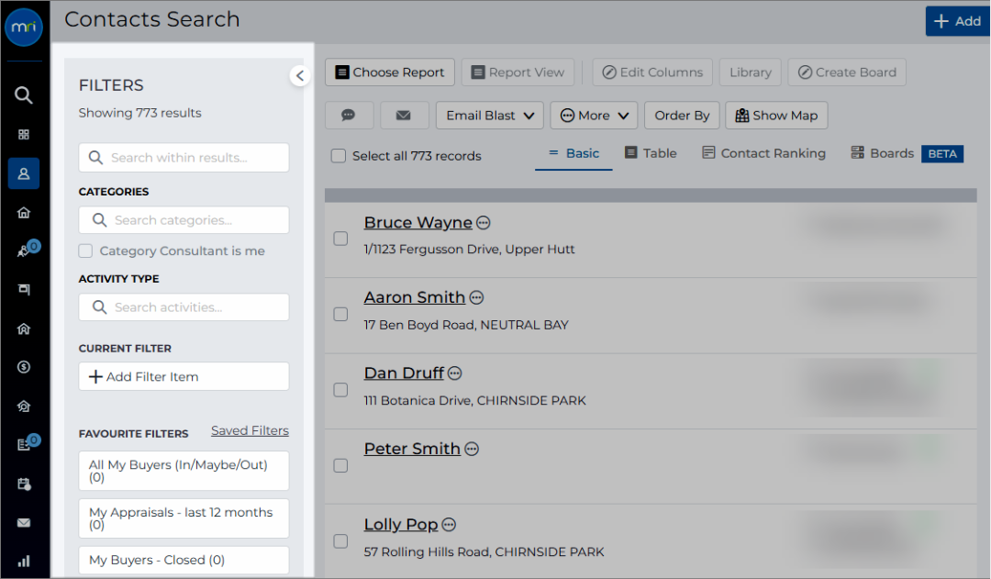The width and height of the screenshot is (991, 579).
Task: Open the bar chart reports icon in sidebar
Action: pyautogui.click(x=24, y=562)
